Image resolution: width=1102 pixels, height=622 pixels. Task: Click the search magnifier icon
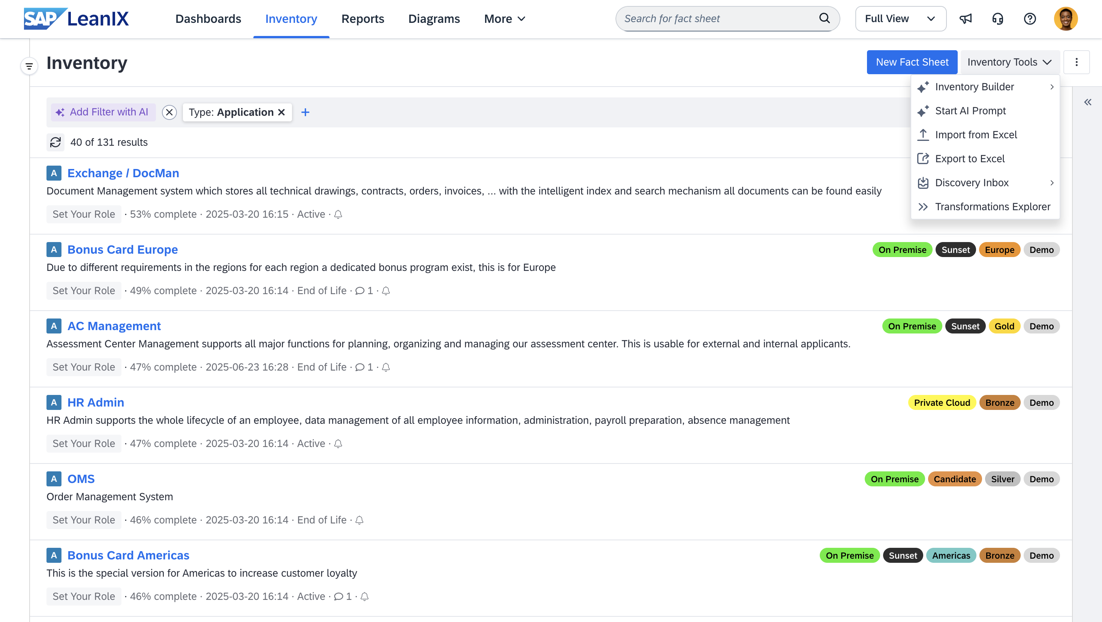(824, 18)
